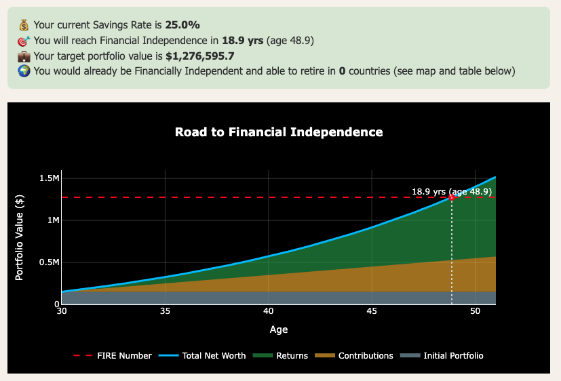Toggle Contributions legend entry
The width and height of the screenshot is (561, 381).
[x=354, y=356]
